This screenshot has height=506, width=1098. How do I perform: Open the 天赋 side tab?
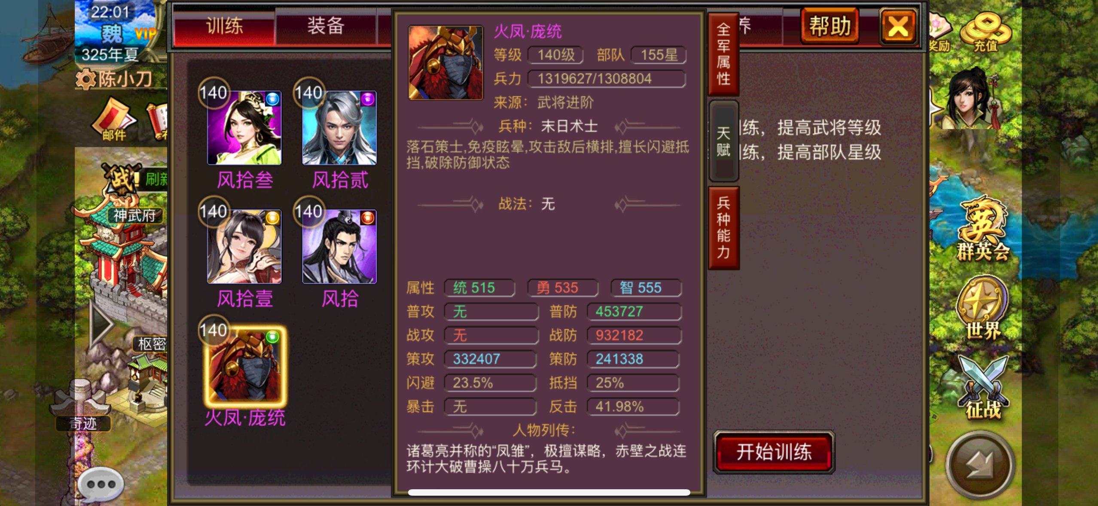(723, 141)
